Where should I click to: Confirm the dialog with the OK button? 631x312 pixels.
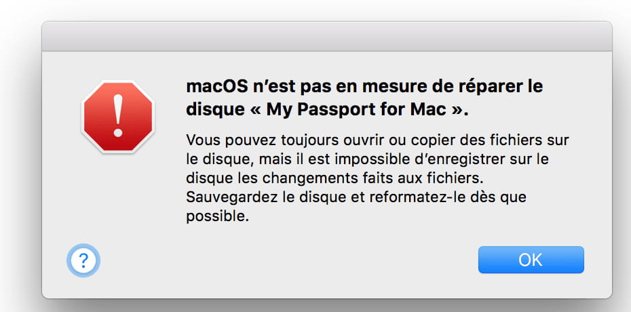[531, 260]
